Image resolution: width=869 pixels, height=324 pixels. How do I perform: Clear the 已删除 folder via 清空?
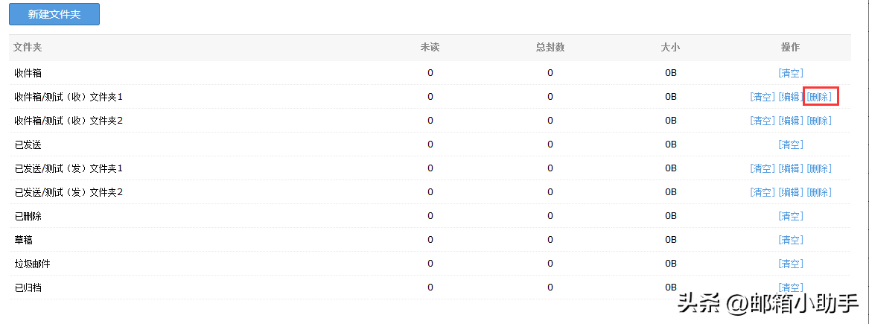pyautogui.click(x=790, y=216)
